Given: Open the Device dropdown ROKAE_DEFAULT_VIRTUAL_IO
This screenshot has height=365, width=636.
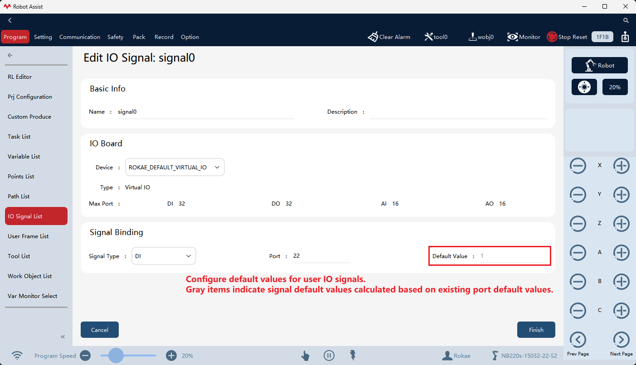Looking at the screenshot, I should pos(175,167).
